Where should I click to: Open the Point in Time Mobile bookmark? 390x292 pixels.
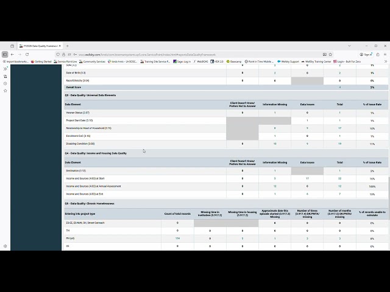point(259,61)
